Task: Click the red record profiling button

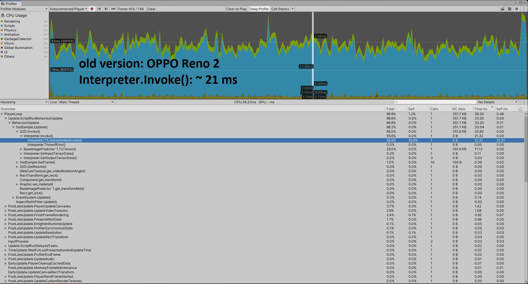Action: (92, 9)
